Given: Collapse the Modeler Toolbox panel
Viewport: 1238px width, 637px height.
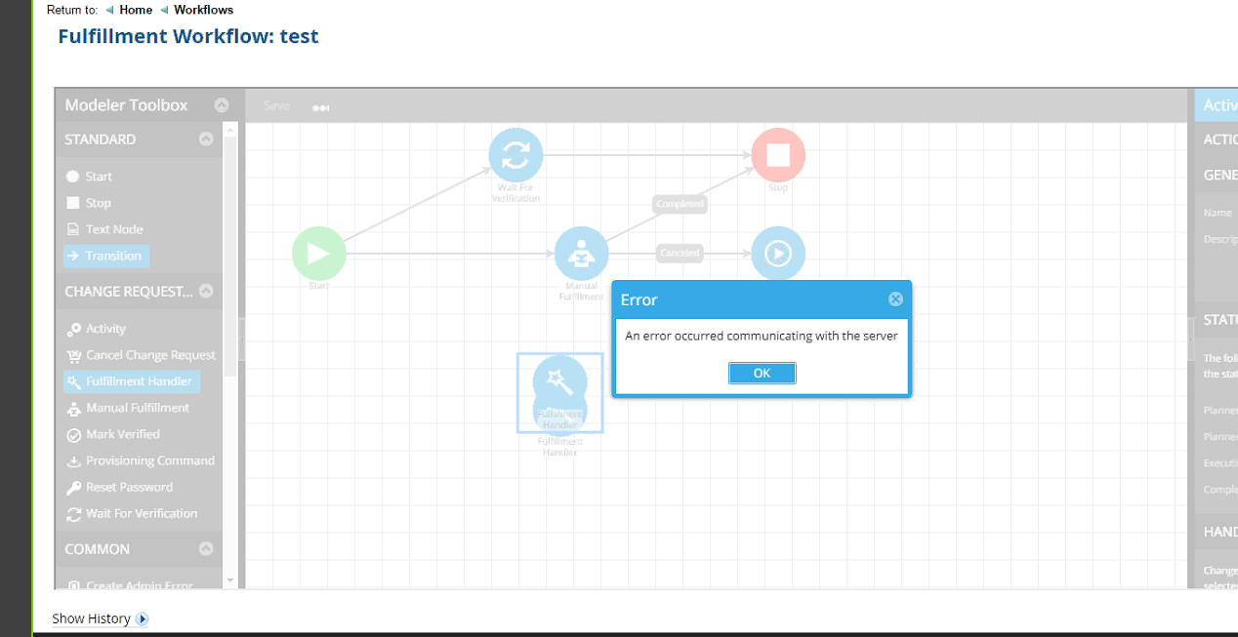Looking at the screenshot, I should 222,104.
